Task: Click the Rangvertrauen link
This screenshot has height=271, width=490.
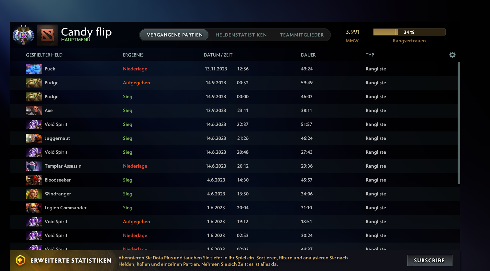Action: click(409, 41)
